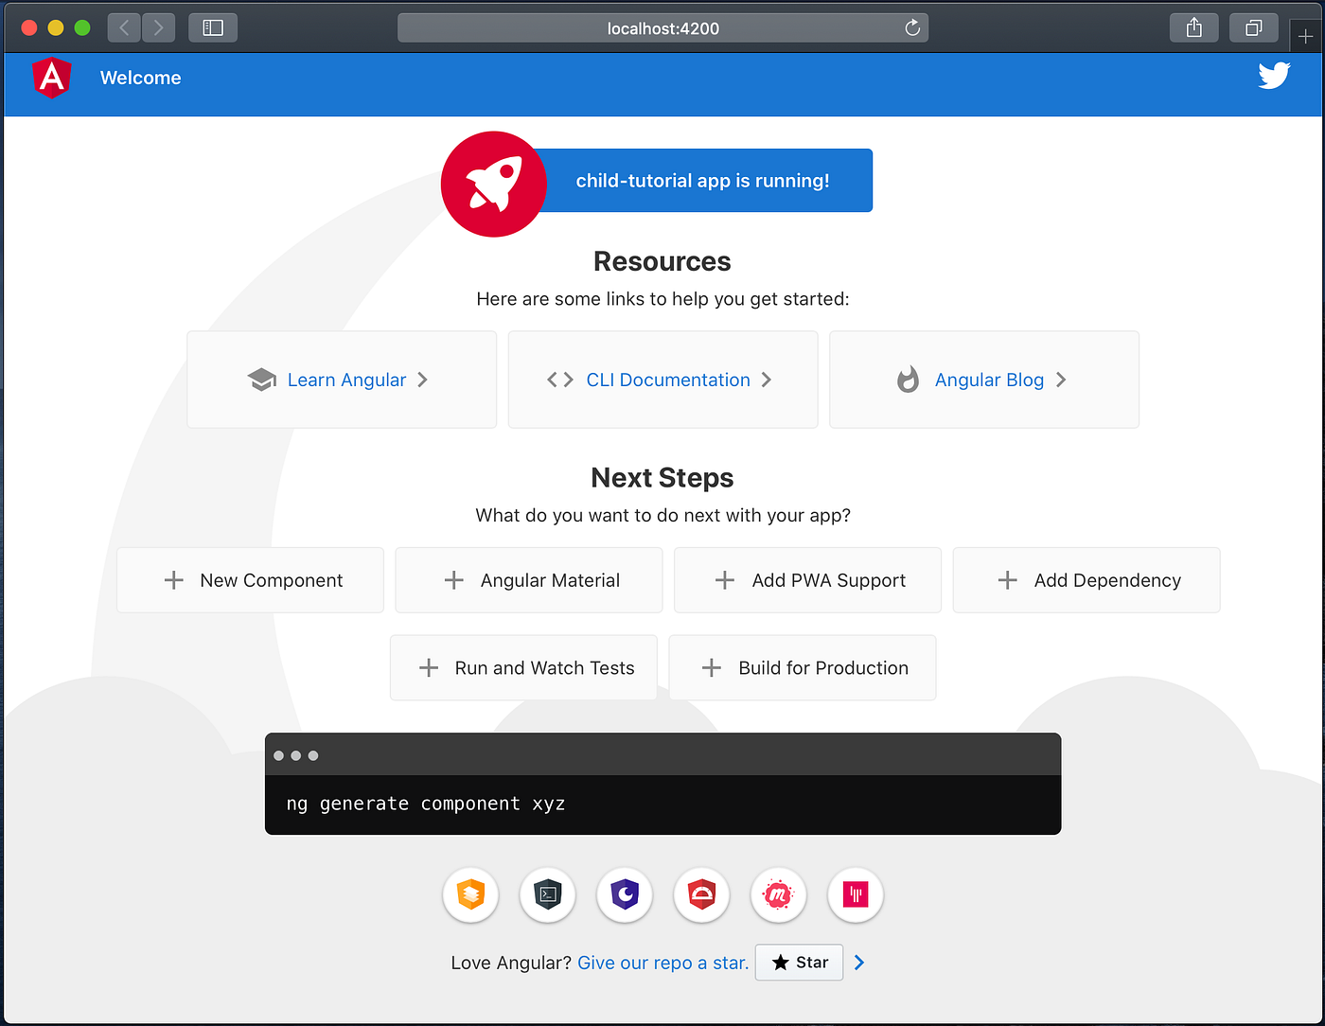Image resolution: width=1325 pixels, height=1026 pixels.
Task: Click the Angular Blog flame icon
Action: [x=908, y=380]
